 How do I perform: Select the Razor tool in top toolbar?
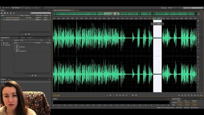tap(36, 8)
